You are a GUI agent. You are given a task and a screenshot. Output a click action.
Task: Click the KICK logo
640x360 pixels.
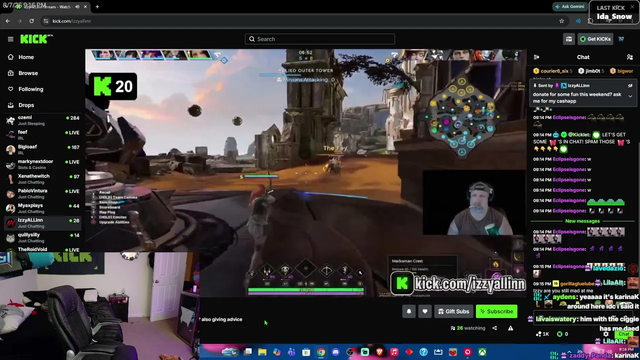(x=36, y=39)
